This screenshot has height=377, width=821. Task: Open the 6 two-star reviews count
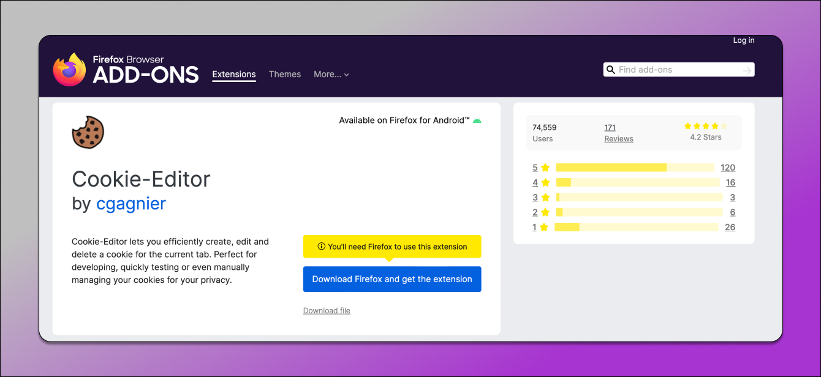[x=733, y=212]
